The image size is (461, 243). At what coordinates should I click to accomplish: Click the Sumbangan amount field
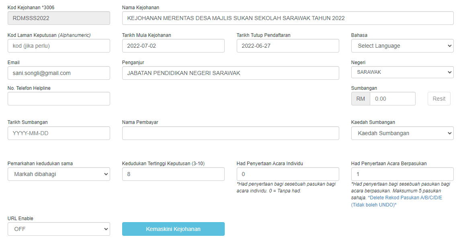392,99
